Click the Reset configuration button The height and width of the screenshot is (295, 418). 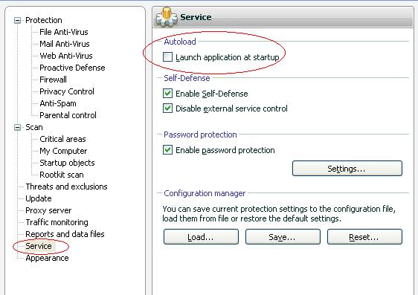364,237
